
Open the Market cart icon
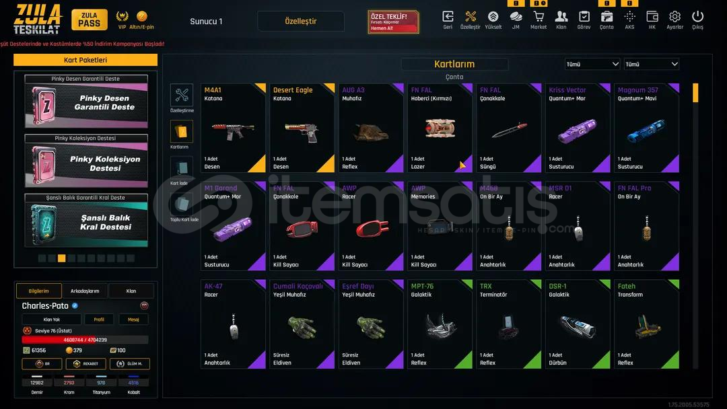click(x=539, y=17)
